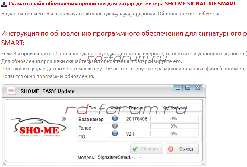Click the green checkmark icon on Обновить
This screenshot has height=167, width=247.
click(135, 149)
